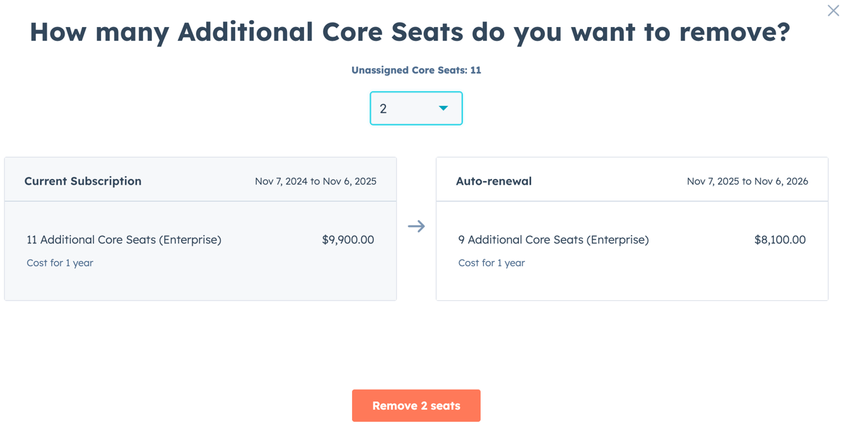Select the 9 Additional Core Seats line item

pyautogui.click(x=553, y=240)
